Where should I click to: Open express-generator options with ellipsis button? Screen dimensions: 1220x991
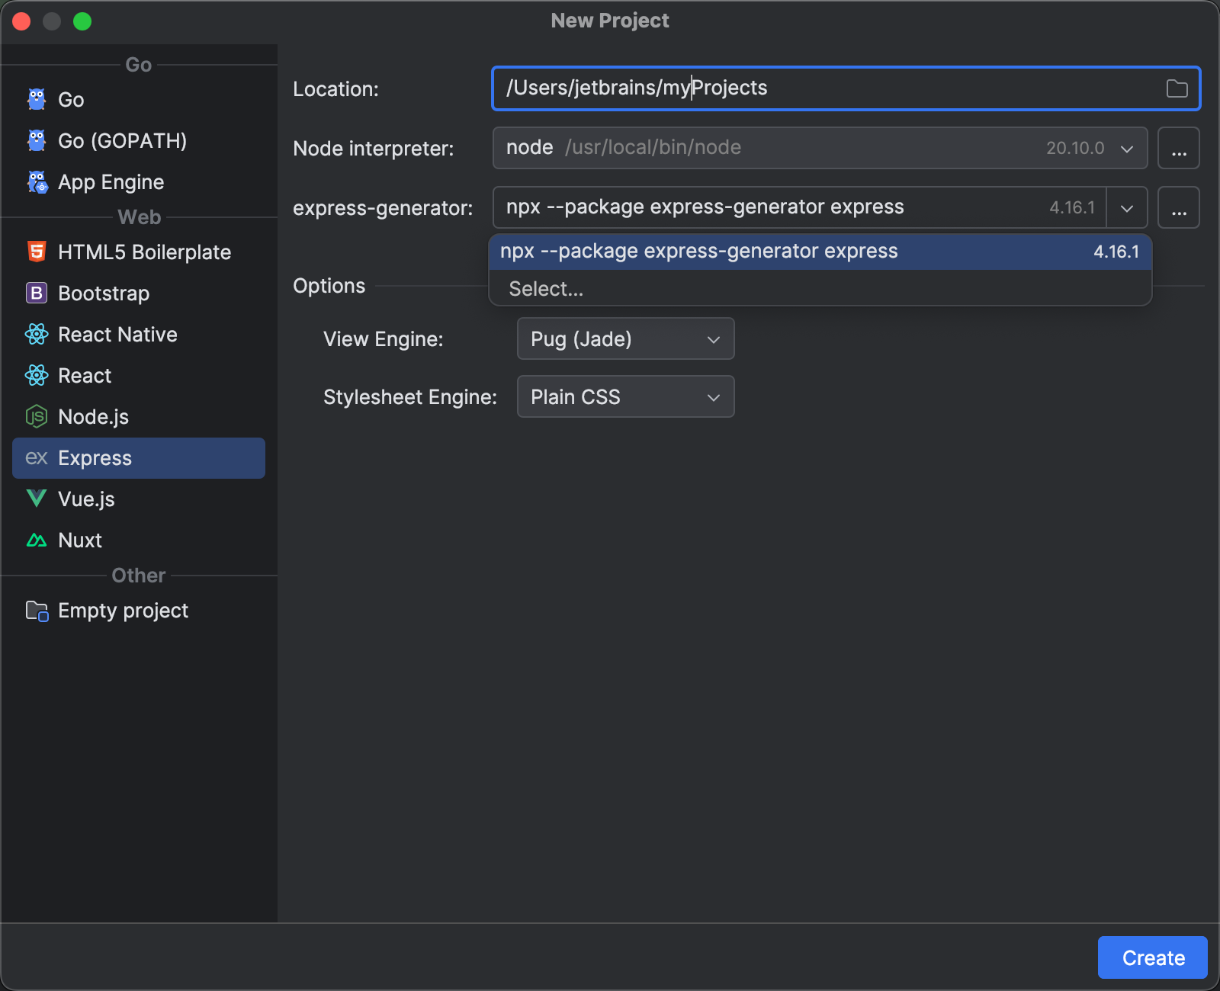[1179, 207]
